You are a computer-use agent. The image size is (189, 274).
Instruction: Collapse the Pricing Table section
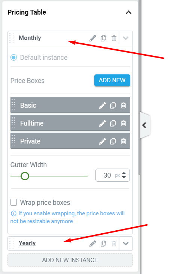point(129,12)
